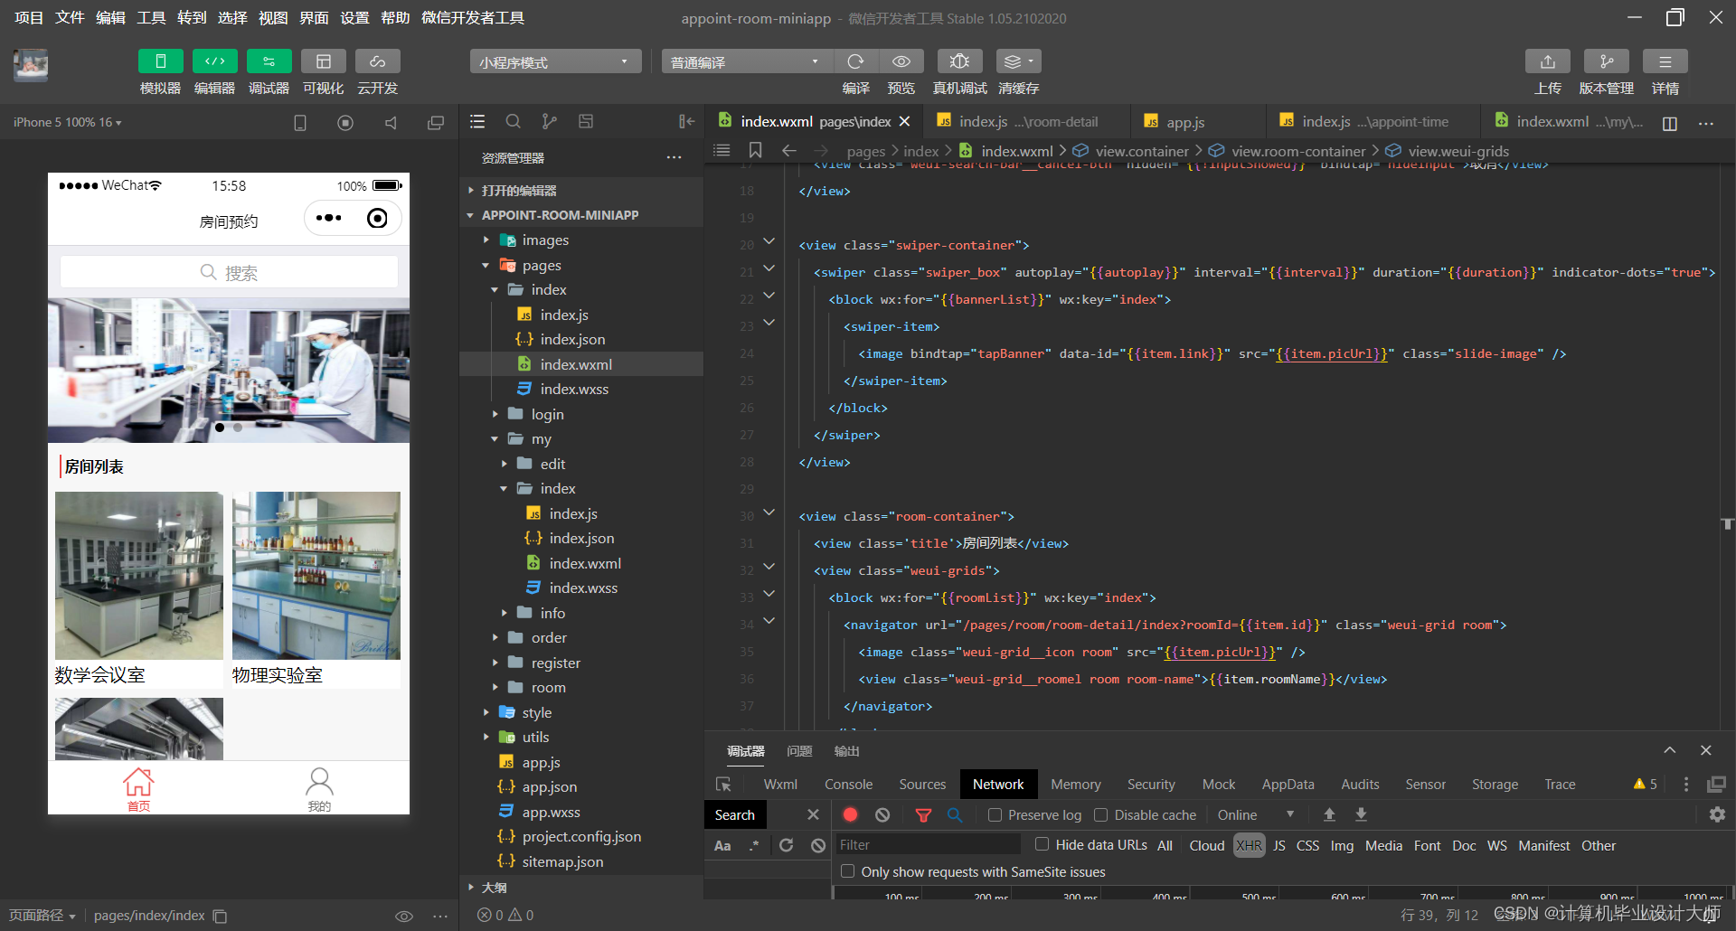Image resolution: width=1736 pixels, height=931 pixels.
Task: Check Only show requests with SameSite issues
Action: (x=847, y=871)
